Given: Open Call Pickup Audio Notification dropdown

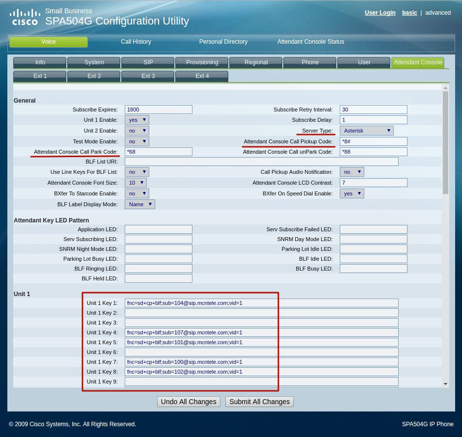Looking at the screenshot, I should point(352,172).
